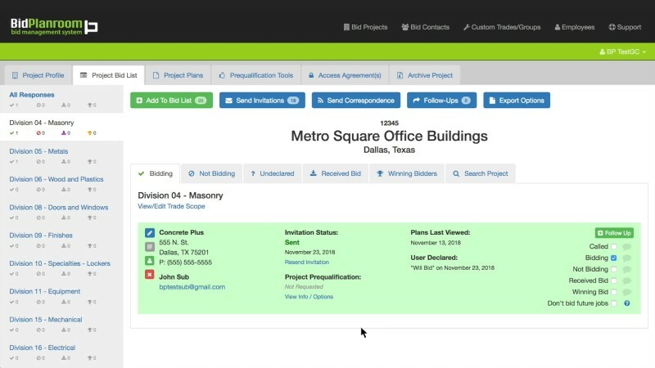Screen dimensions: 655x368
Task: Click the Resend Invitation link
Action: (306, 262)
